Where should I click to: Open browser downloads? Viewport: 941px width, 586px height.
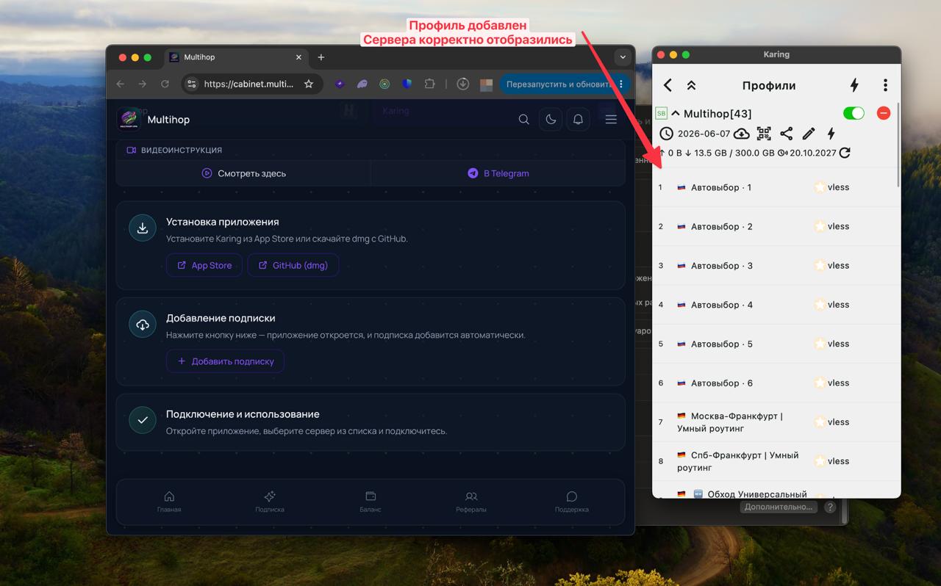[x=463, y=84]
